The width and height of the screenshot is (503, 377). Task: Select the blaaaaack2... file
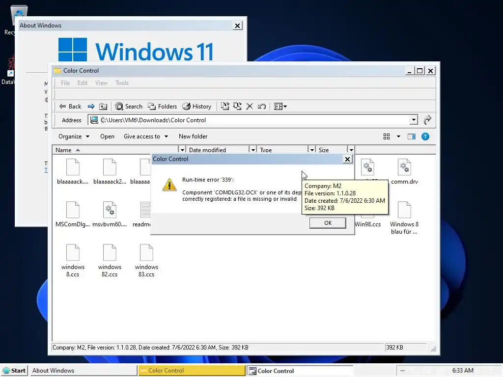click(x=110, y=172)
